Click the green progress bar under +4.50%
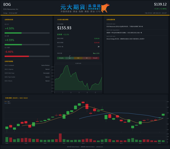170x149 pixels. coord(13,33)
